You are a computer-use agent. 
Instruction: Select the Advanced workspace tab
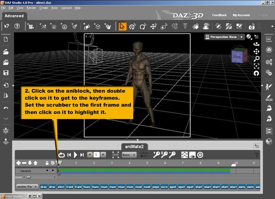[14, 16]
